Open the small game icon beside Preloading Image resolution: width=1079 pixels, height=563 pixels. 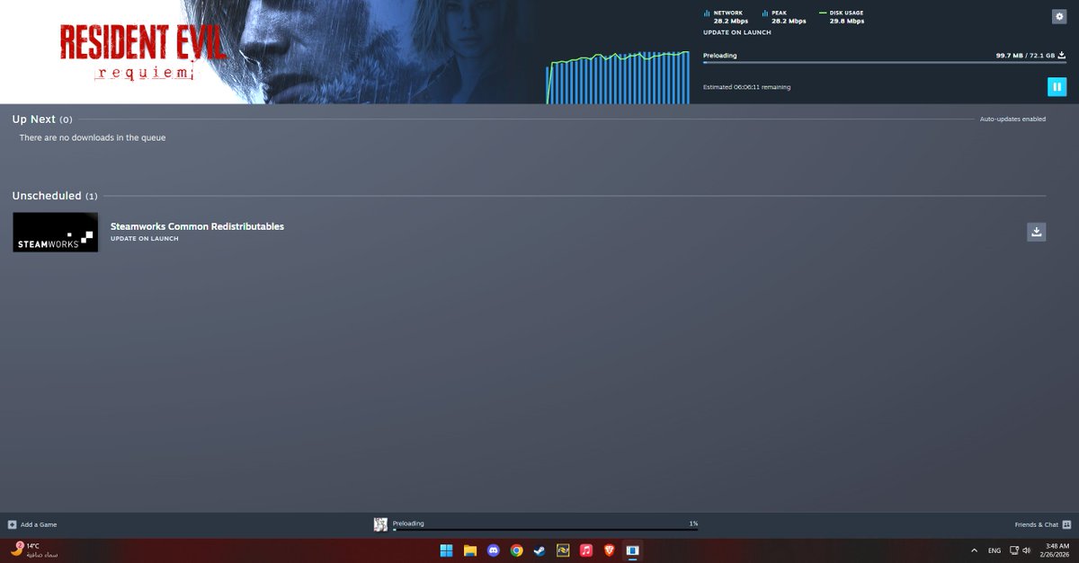tap(380, 524)
